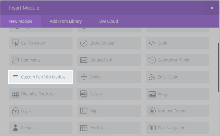
Task: Select the New Module tab
Action: [x=21, y=21]
